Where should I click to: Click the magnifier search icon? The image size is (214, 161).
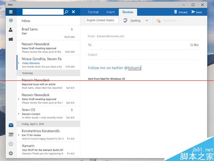(66, 12)
